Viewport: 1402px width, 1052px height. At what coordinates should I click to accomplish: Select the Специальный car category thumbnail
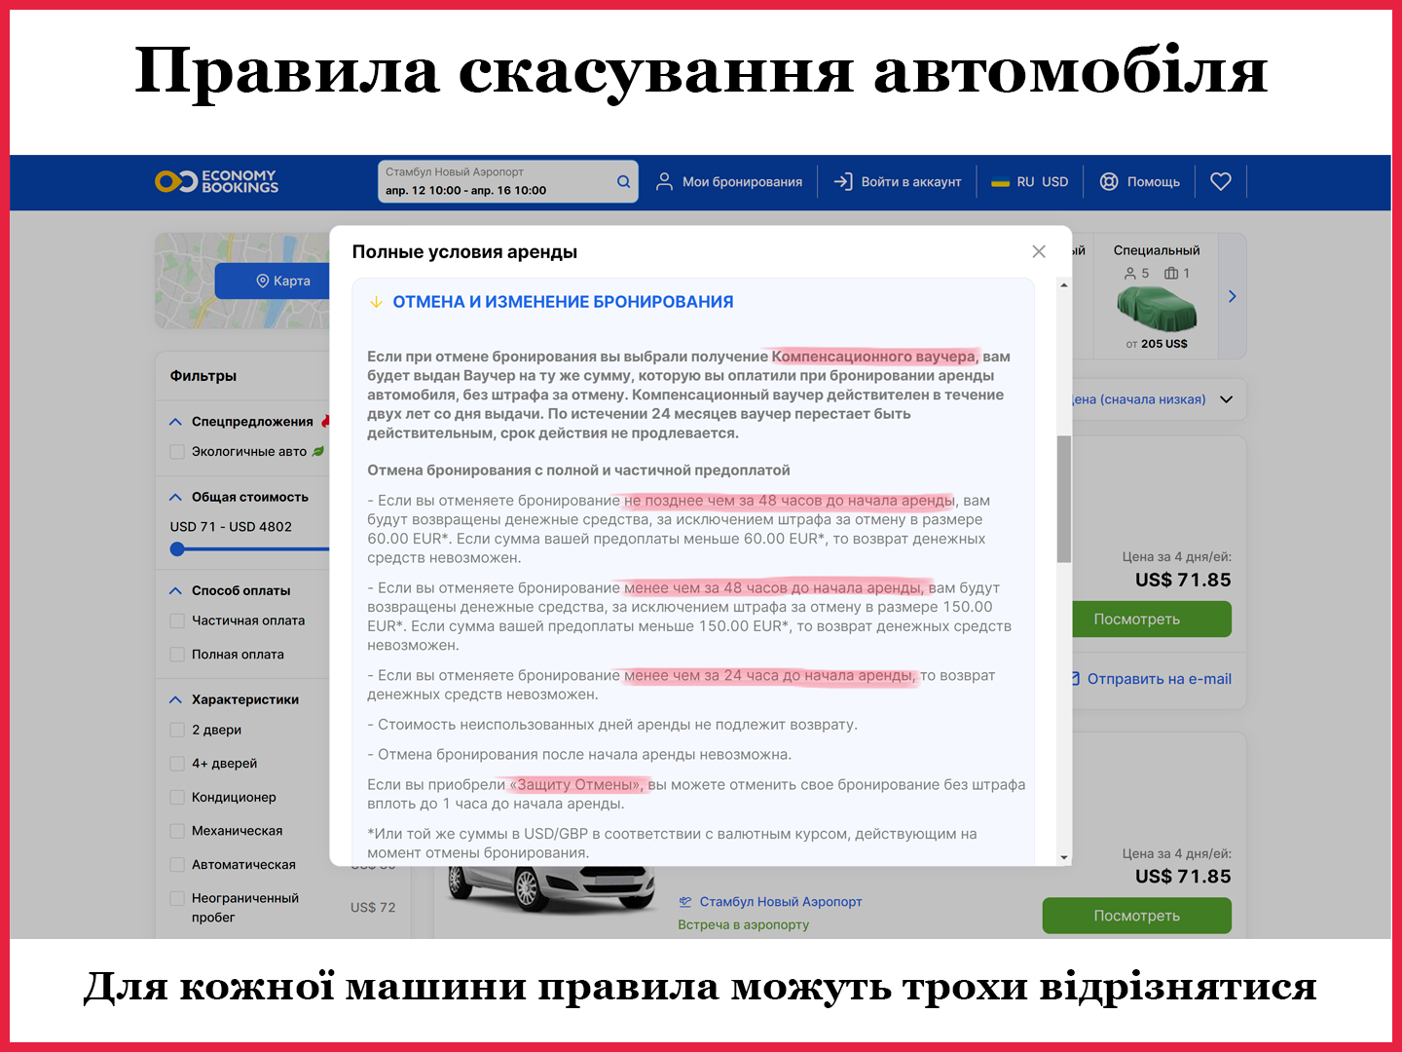click(x=1157, y=296)
